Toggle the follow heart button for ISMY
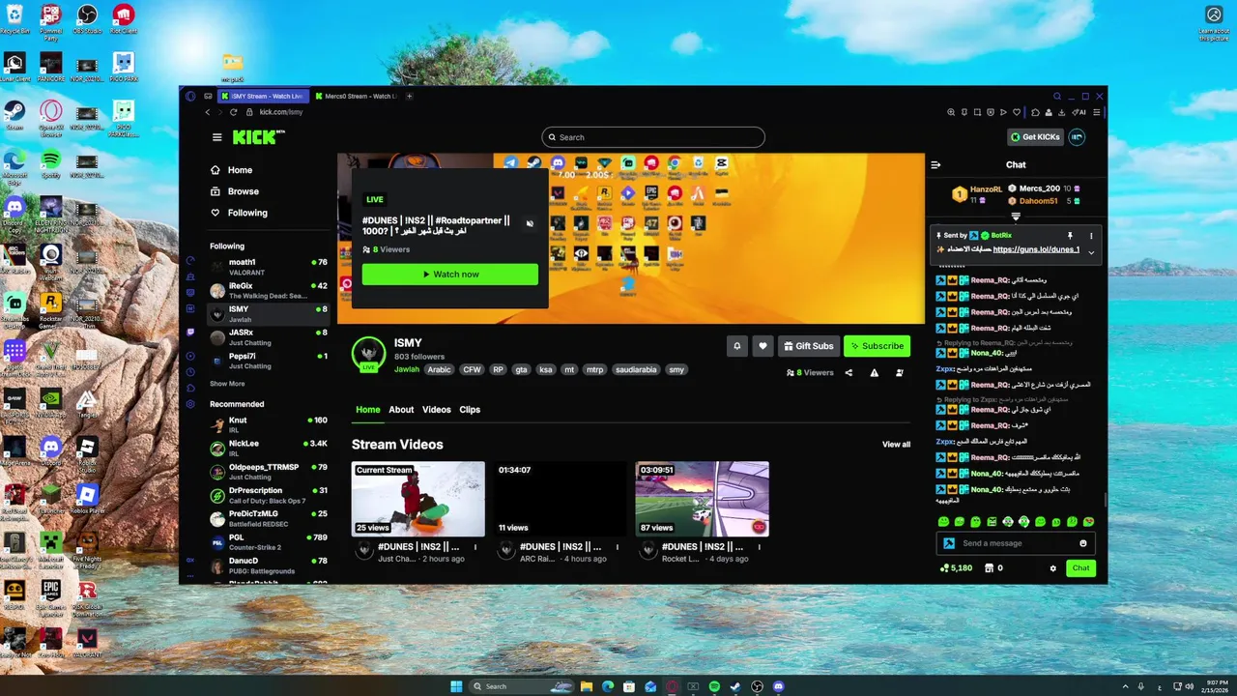 (762, 346)
